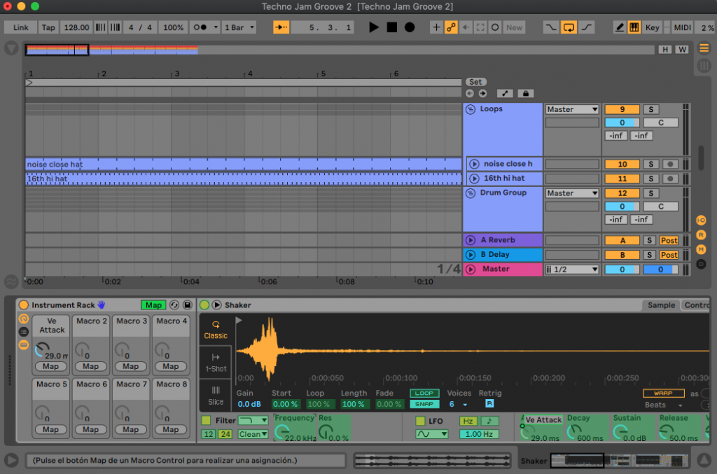The width and height of the screenshot is (717, 474).
Task: Save the Instrument Rack preset disk icon
Action: tap(188, 305)
